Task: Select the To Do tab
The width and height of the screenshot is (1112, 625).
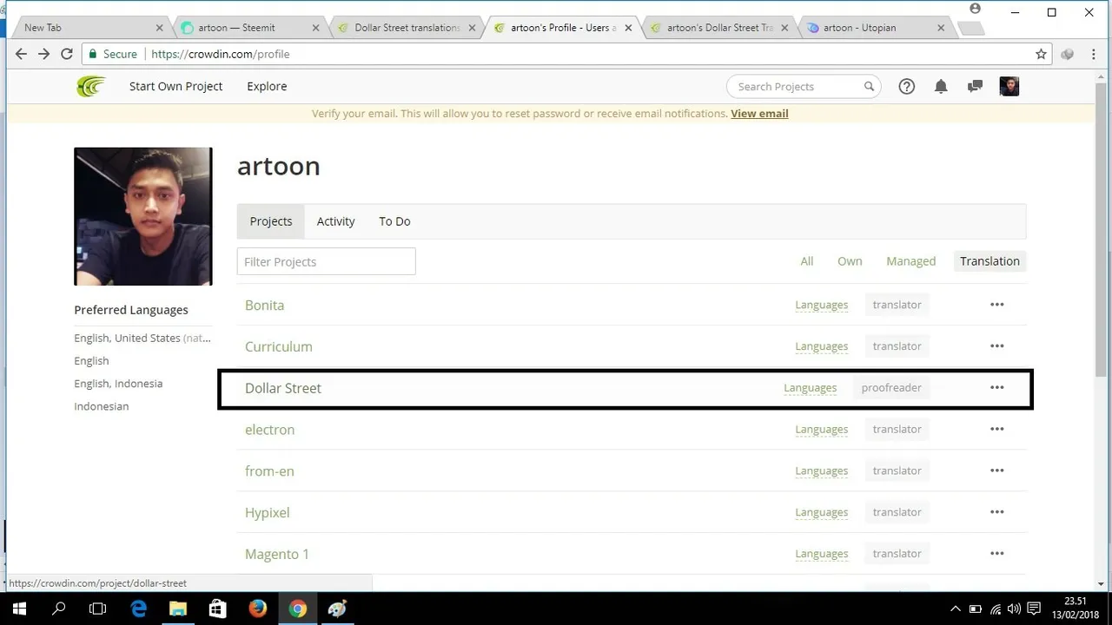Action: click(394, 221)
